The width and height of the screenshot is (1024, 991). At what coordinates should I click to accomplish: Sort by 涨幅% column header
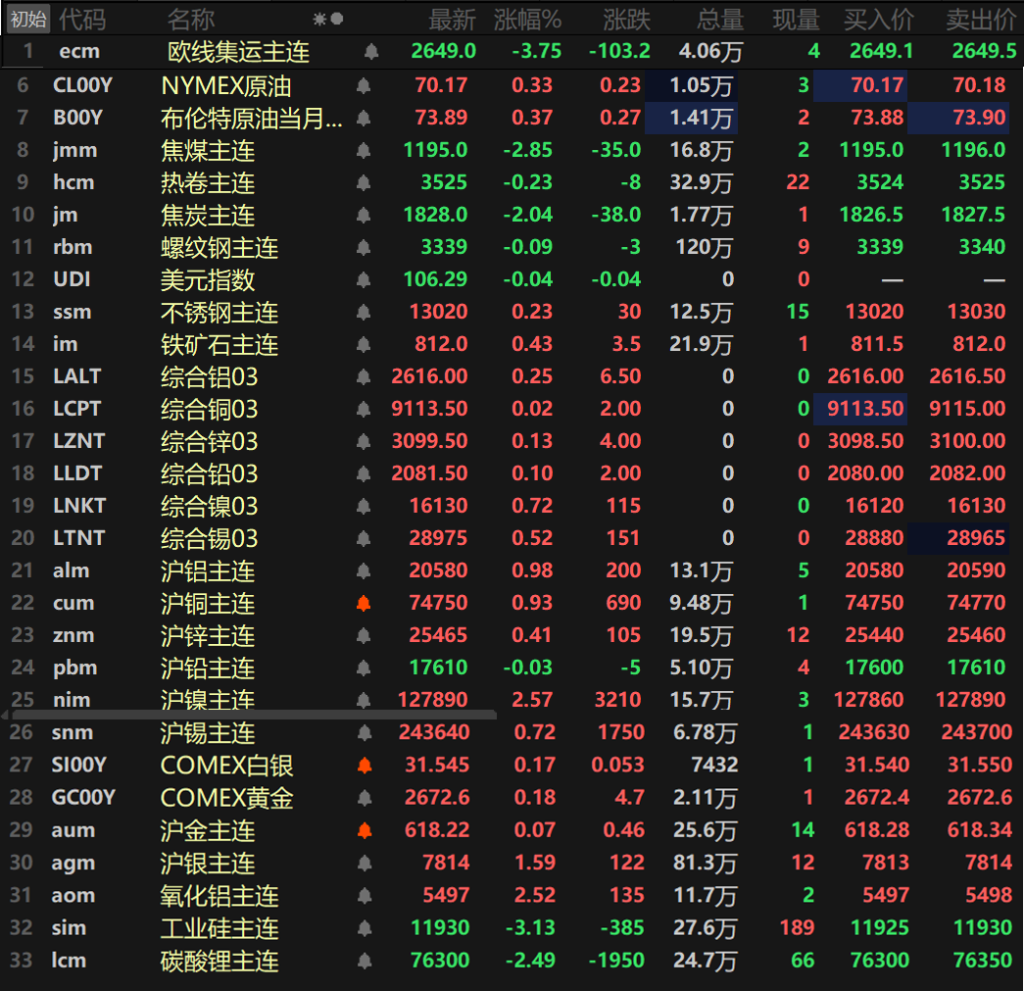pyautogui.click(x=527, y=19)
